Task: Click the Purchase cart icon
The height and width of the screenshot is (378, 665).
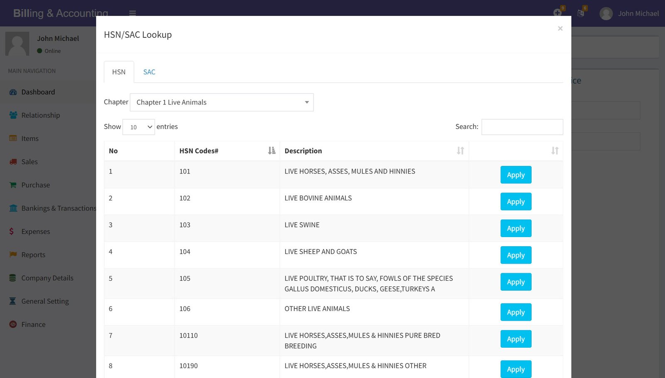Action: tap(13, 185)
